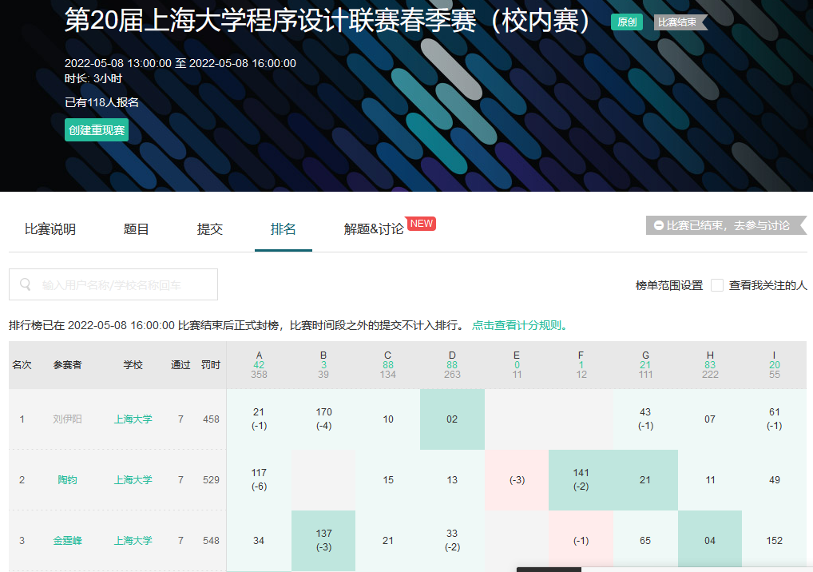Open the 解题&讨论 tab
The width and height of the screenshot is (813, 572).
[x=374, y=229]
